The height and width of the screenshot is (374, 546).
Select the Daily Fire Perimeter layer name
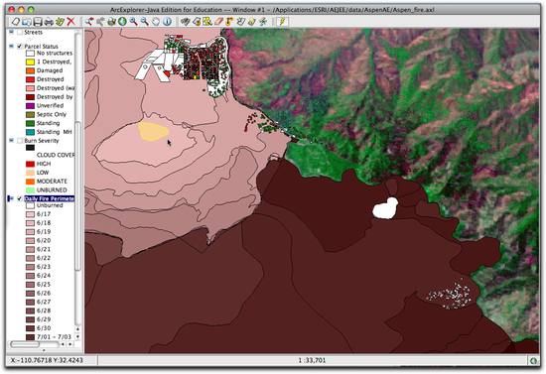click(x=49, y=198)
